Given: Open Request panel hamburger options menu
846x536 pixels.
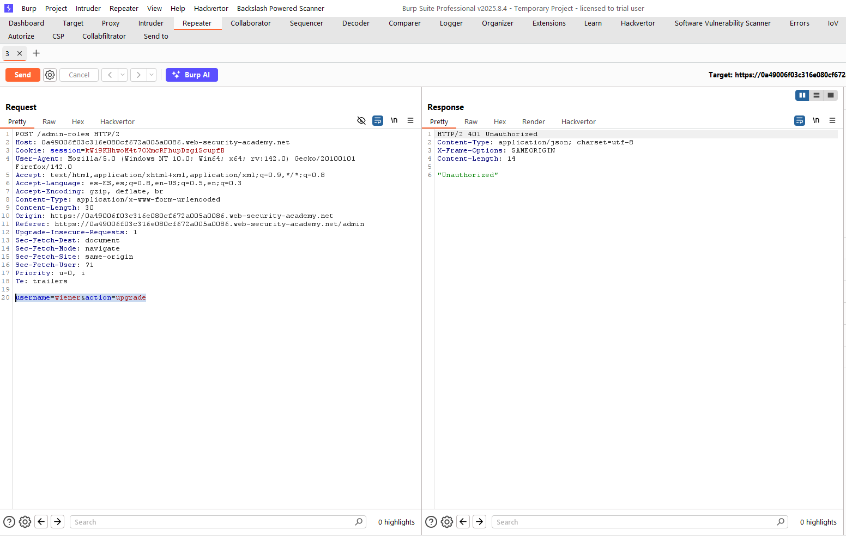Looking at the screenshot, I should point(410,120).
